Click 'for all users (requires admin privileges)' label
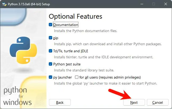The width and height of the screenshot is (172, 109). point(110,77)
